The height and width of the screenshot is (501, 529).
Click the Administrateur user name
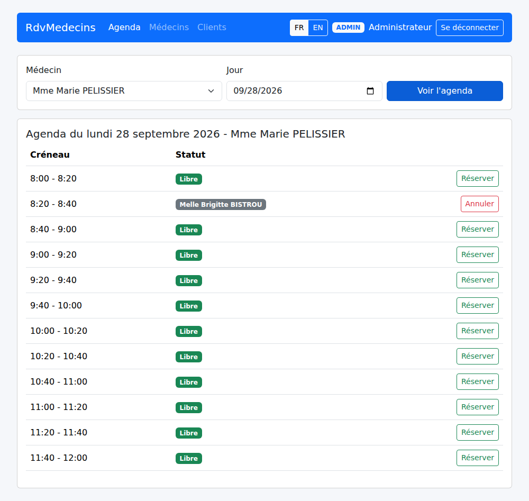coord(400,28)
